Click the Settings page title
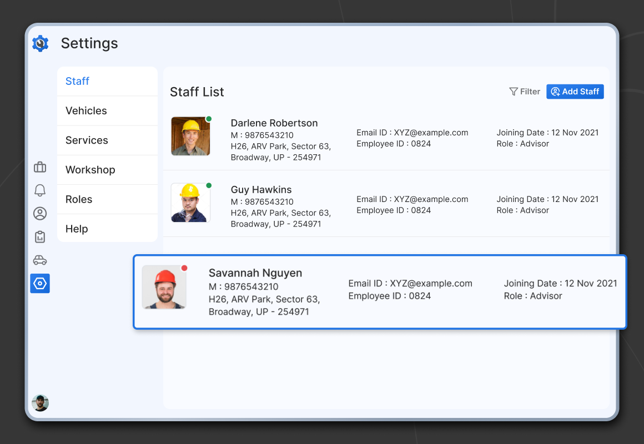Viewport: 644px width, 444px height. 89,43
